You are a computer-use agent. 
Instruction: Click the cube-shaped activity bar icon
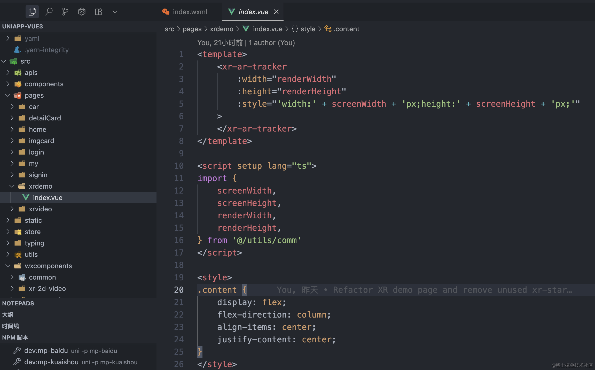point(82,12)
